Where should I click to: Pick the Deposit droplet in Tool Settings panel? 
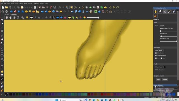click(x=156, y=12)
